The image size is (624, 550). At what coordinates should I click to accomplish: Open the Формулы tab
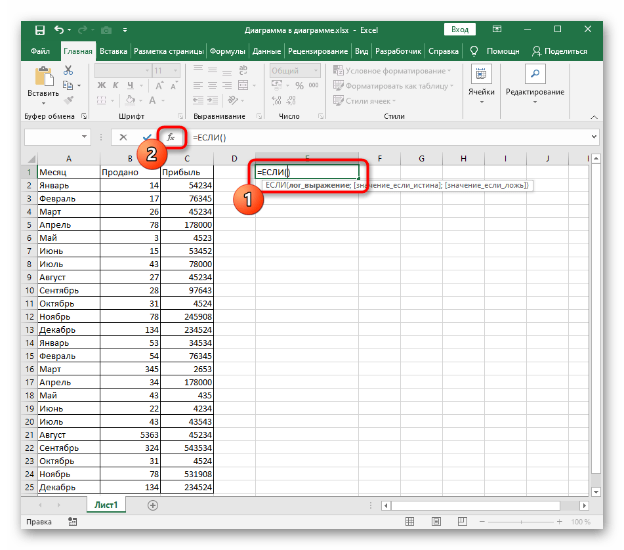(228, 51)
